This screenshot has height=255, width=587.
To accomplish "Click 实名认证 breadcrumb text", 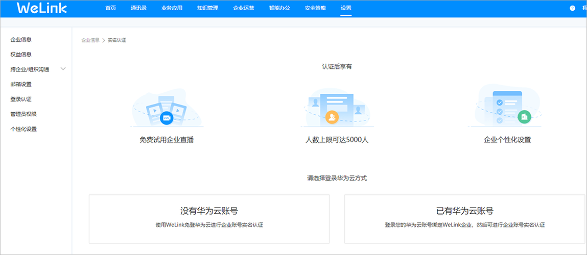I will pyautogui.click(x=117, y=40).
